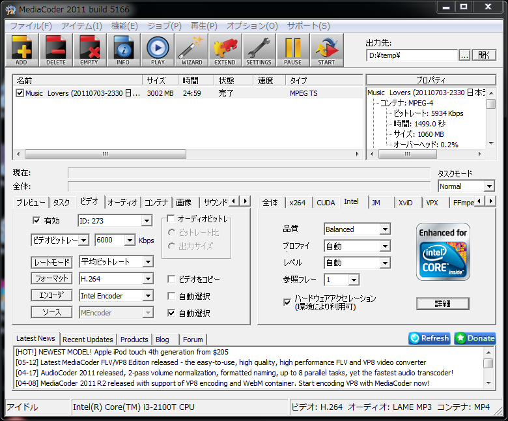The width and height of the screenshot is (508, 421).
Task: Open the SETTINGS wrench icon
Action: 259,50
